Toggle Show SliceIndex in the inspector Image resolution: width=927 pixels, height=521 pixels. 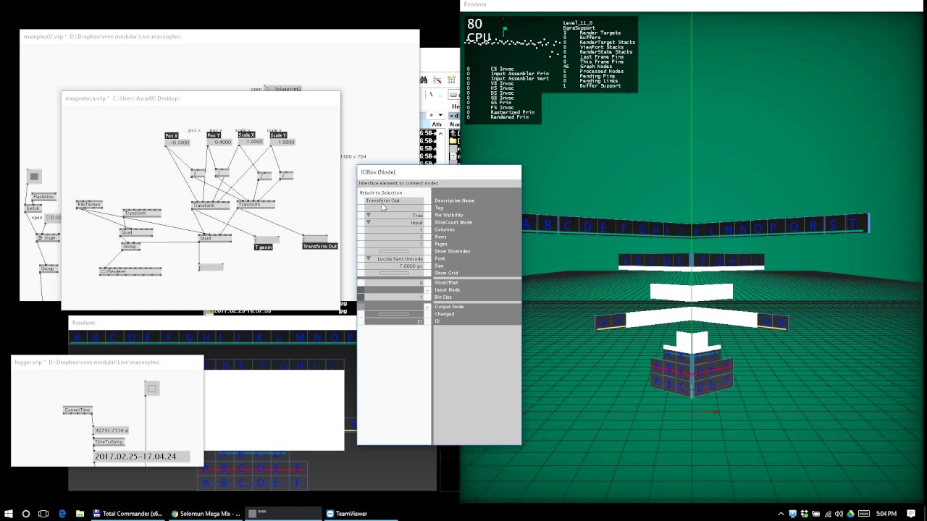[394, 251]
